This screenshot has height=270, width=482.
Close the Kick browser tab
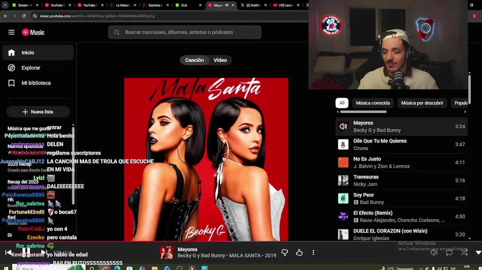200,5
